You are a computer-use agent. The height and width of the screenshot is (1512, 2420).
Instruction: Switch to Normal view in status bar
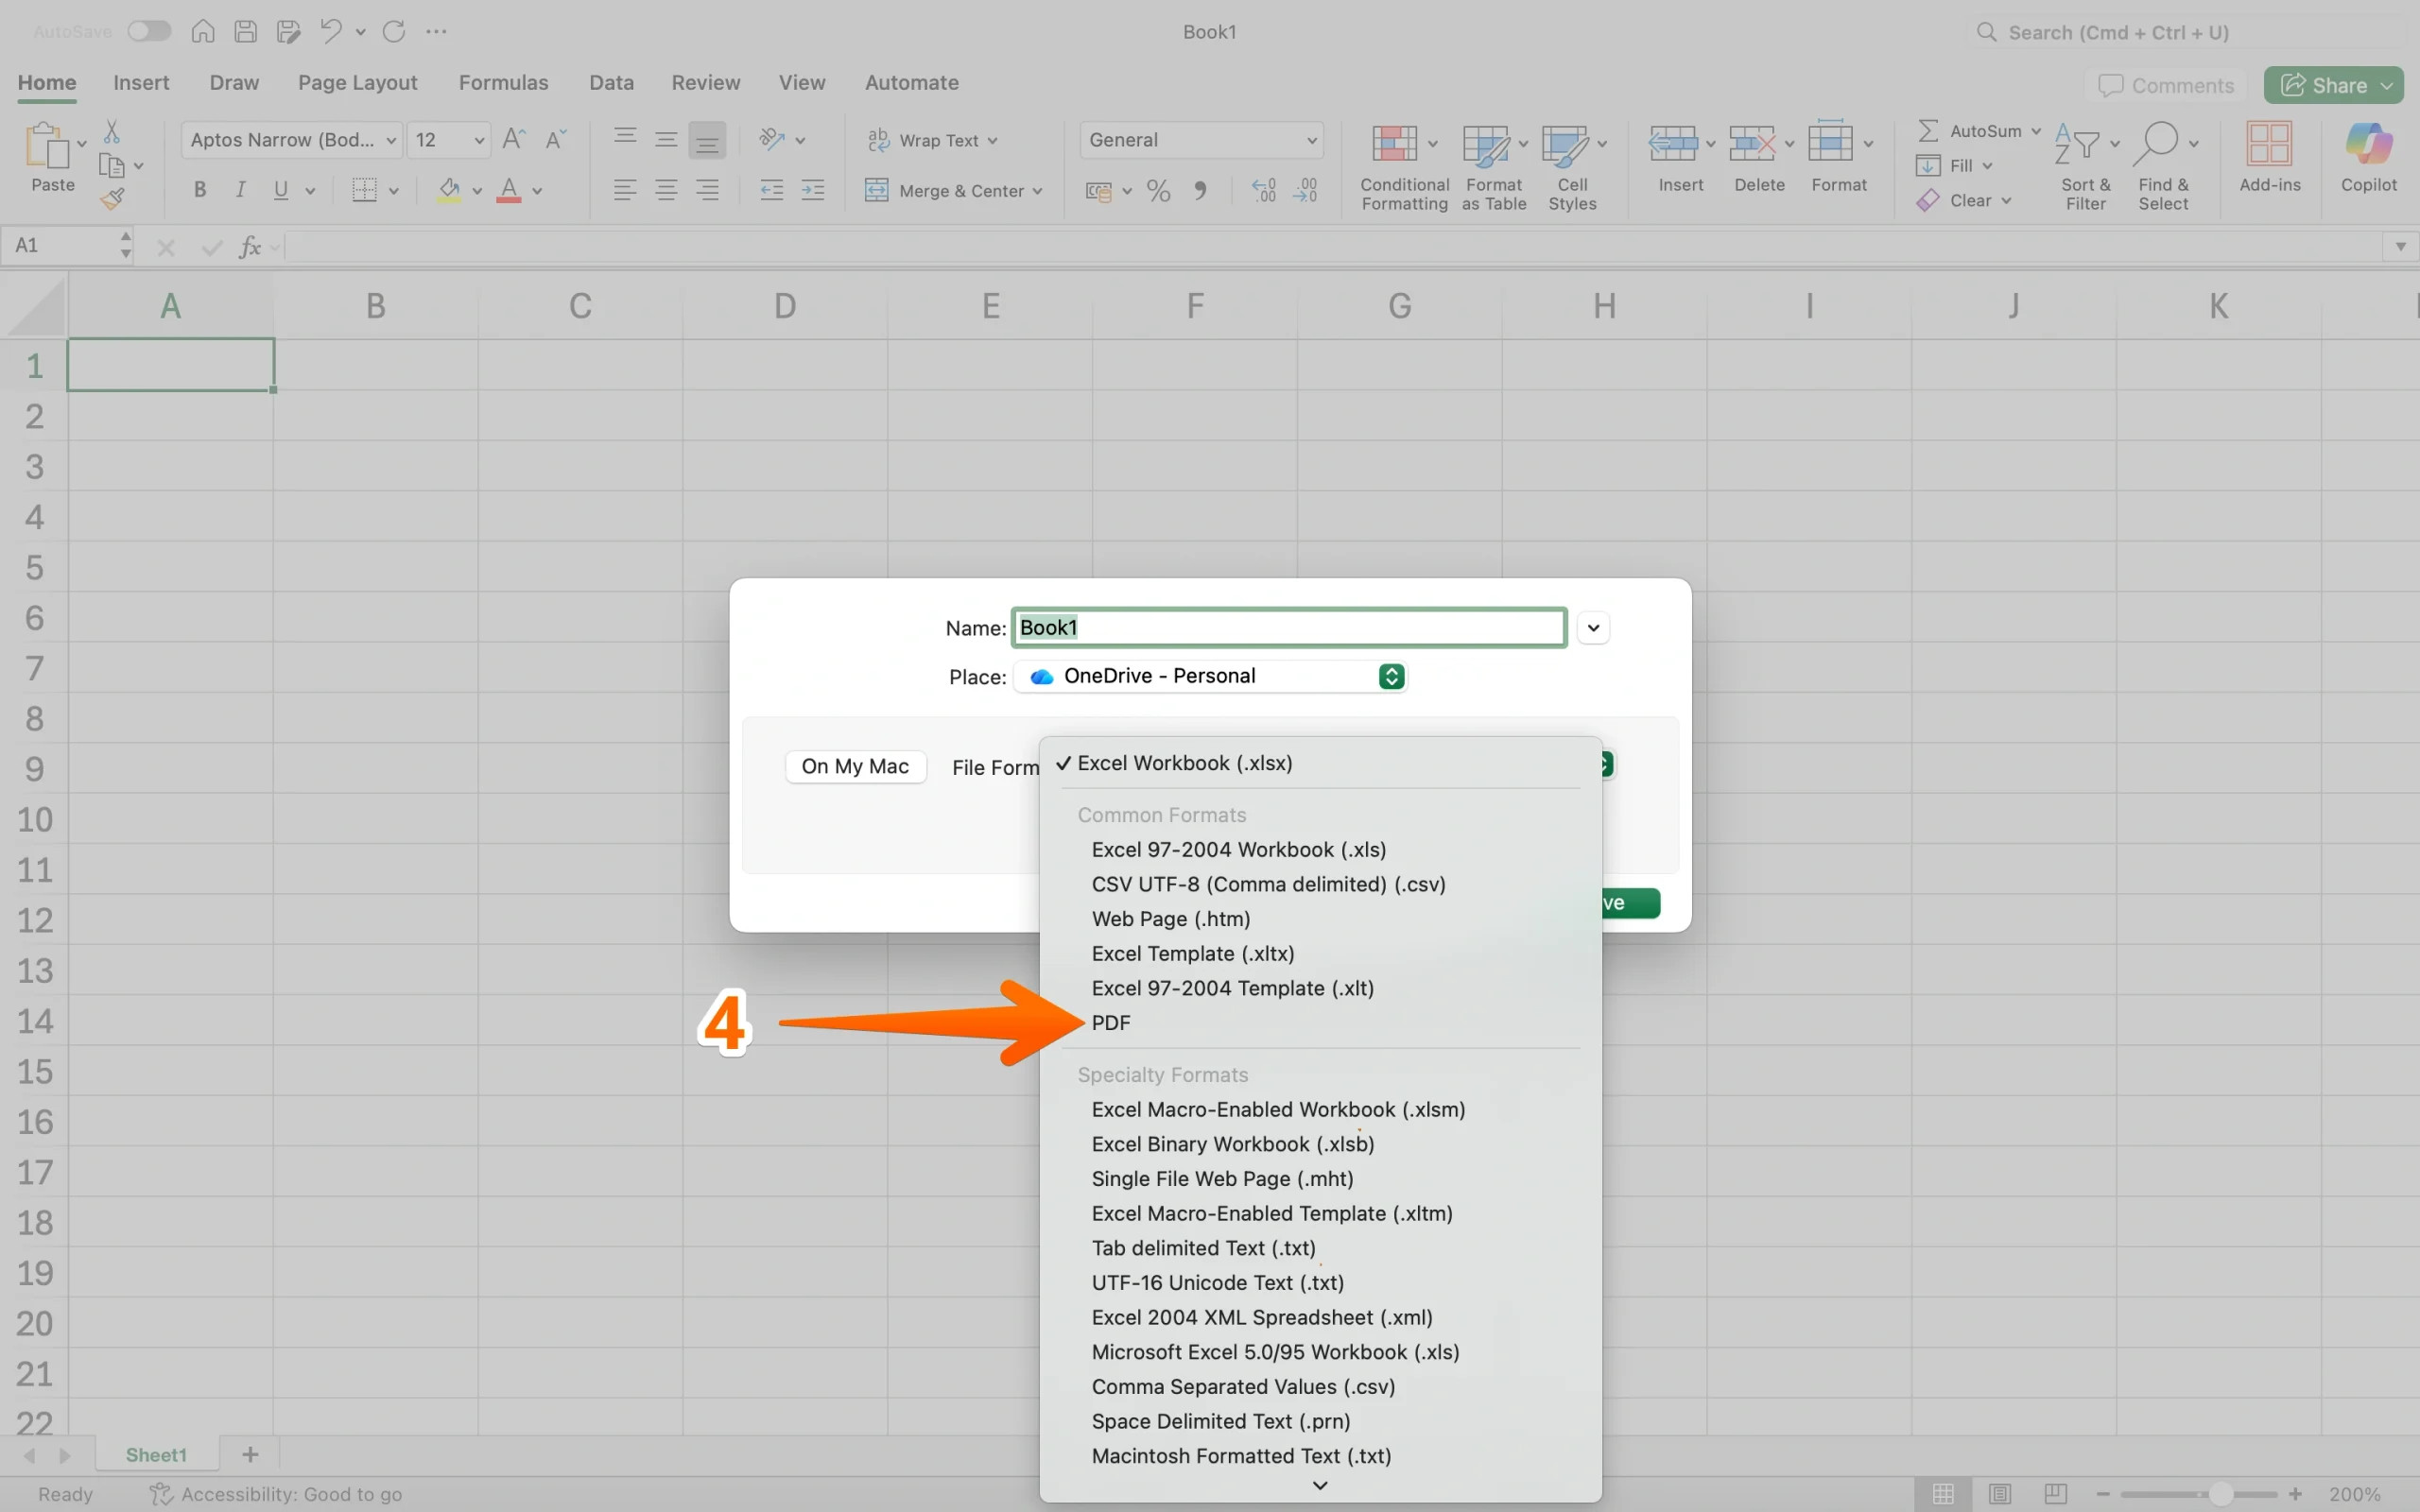point(1943,1493)
